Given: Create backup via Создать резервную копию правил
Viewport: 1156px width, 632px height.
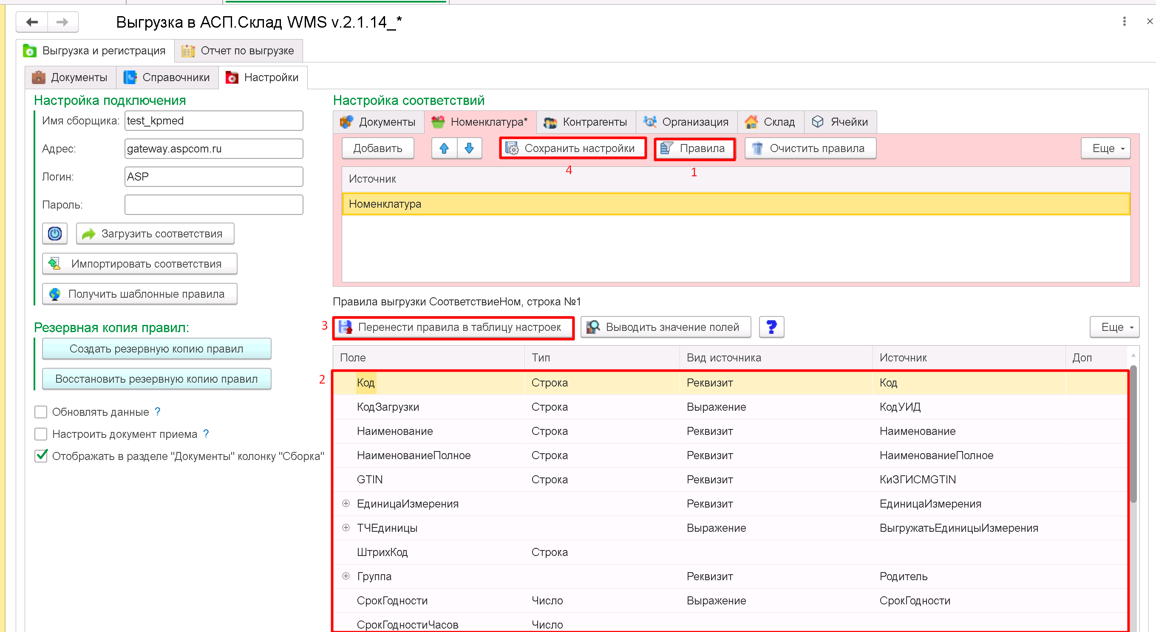Looking at the screenshot, I should click(157, 349).
